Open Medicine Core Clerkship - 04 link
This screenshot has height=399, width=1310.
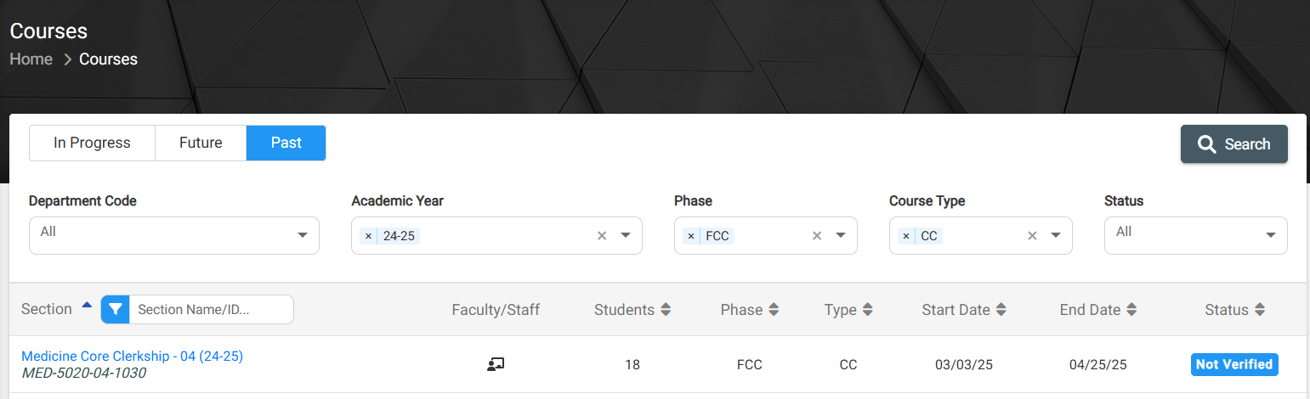132,356
